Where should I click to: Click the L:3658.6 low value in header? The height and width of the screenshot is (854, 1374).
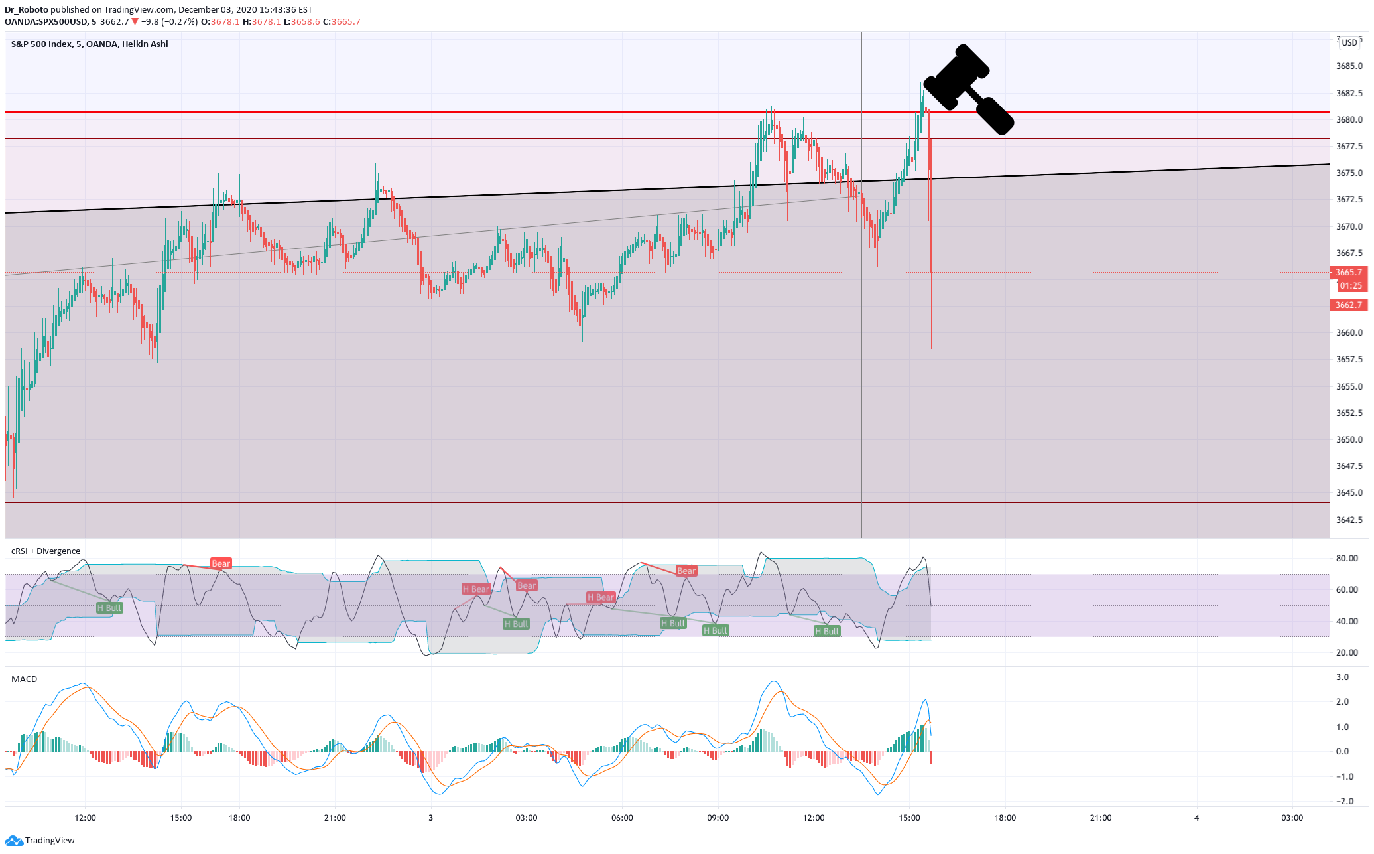[x=302, y=21]
